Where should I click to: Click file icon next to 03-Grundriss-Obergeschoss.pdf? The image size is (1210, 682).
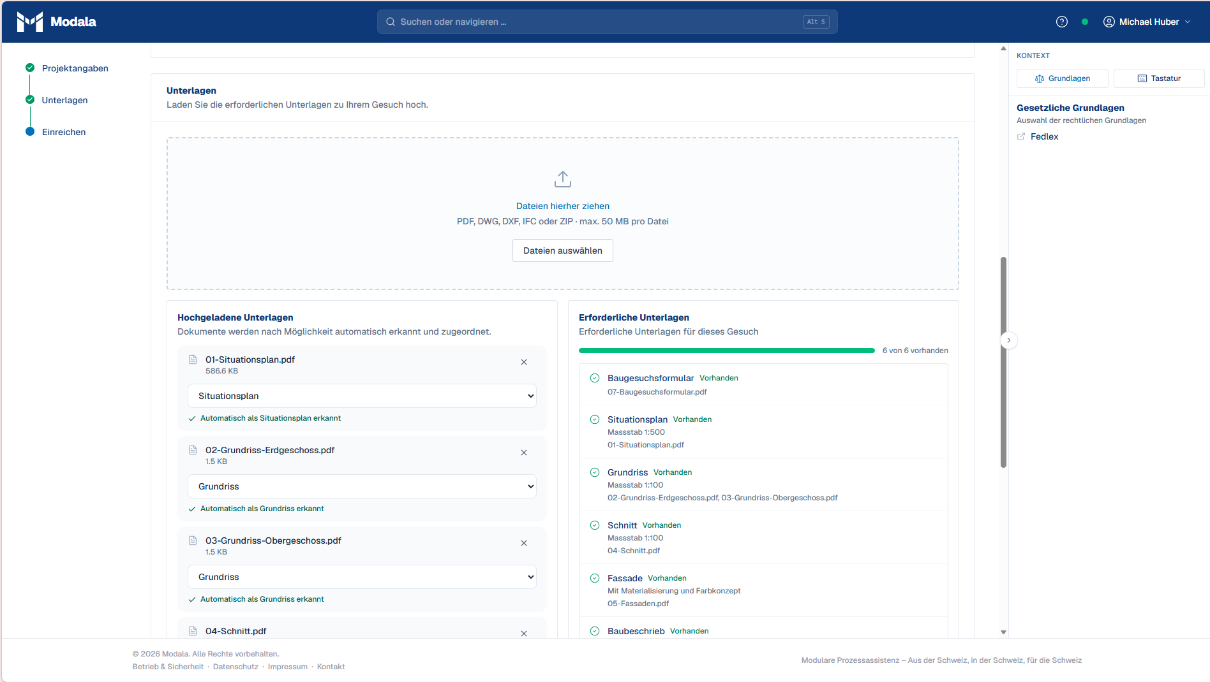(193, 541)
